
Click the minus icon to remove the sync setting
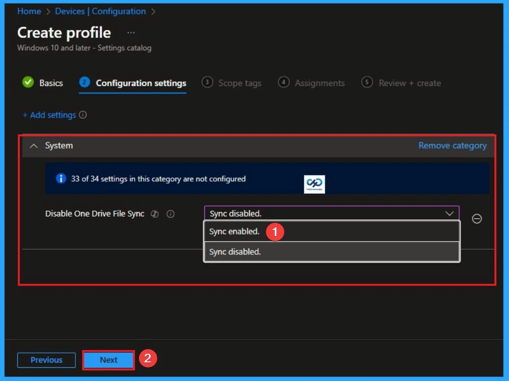(x=477, y=219)
